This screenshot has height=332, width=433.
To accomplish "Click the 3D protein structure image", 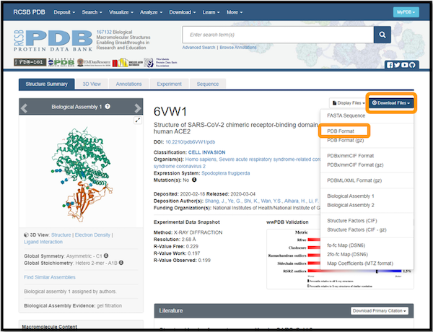I will 81,175.
